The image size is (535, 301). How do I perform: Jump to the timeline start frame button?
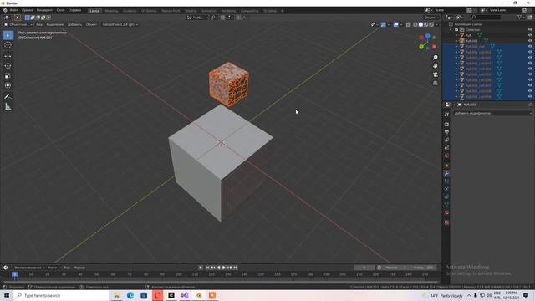[x=207, y=268]
